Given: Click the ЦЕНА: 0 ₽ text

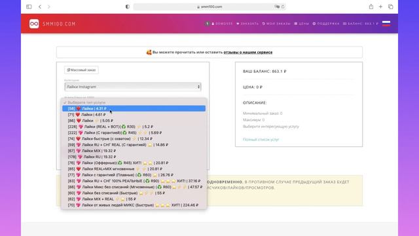Looking at the screenshot, I should coord(253,87).
